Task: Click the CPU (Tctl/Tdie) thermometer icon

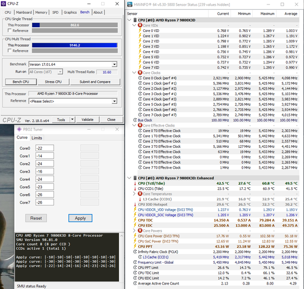Action: click(135, 183)
